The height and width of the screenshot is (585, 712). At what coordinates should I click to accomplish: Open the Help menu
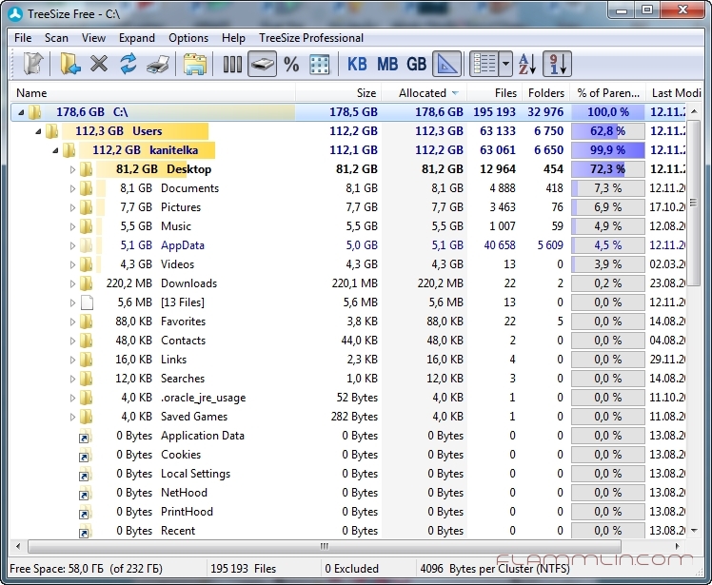click(233, 38)
